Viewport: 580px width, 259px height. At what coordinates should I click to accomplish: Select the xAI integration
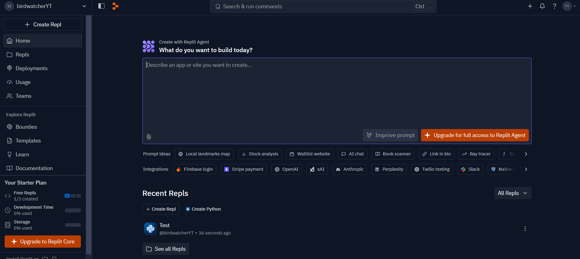pos(317,169)
